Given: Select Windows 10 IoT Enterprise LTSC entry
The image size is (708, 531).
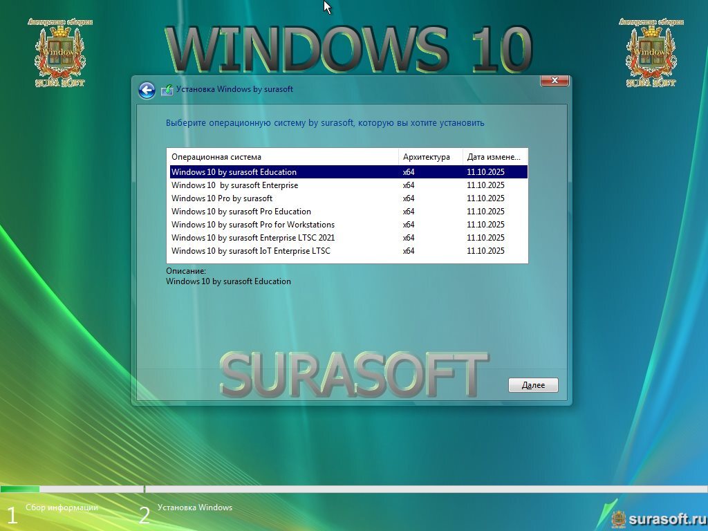Looking at the screenshot, I should click(x=348, y=250).
